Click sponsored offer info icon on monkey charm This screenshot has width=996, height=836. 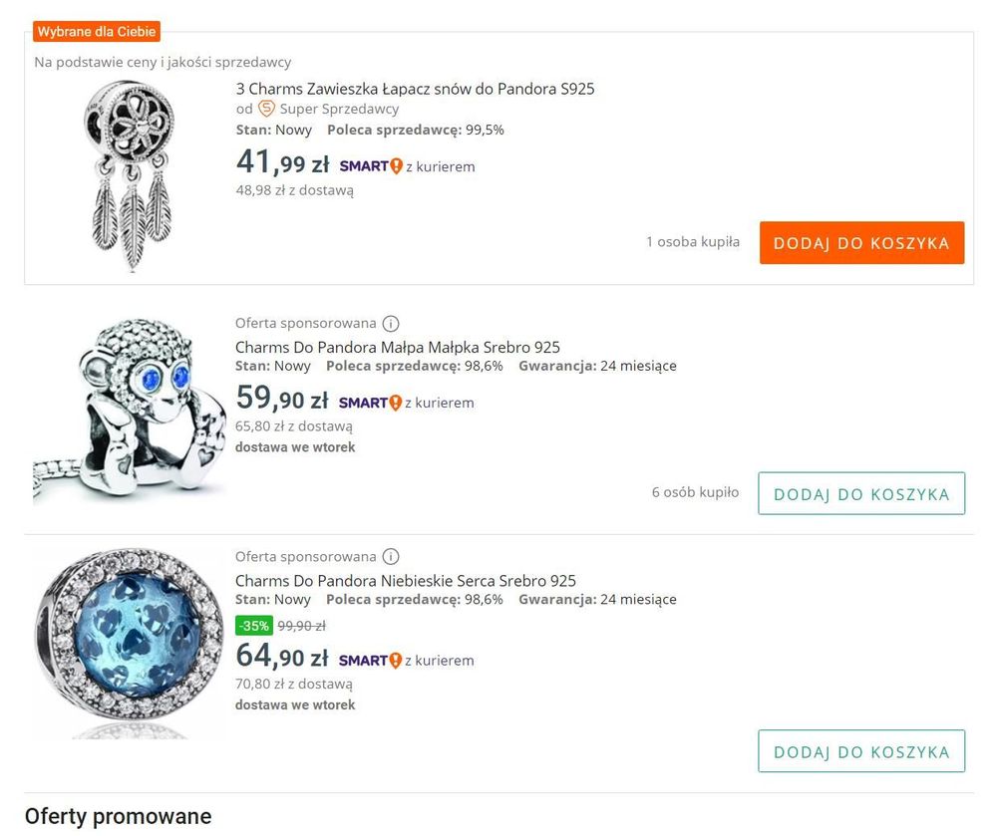[x=391, y=323]
